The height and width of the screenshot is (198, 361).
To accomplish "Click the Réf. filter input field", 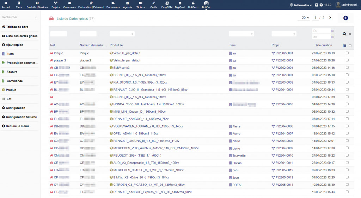I will point(59,34).
